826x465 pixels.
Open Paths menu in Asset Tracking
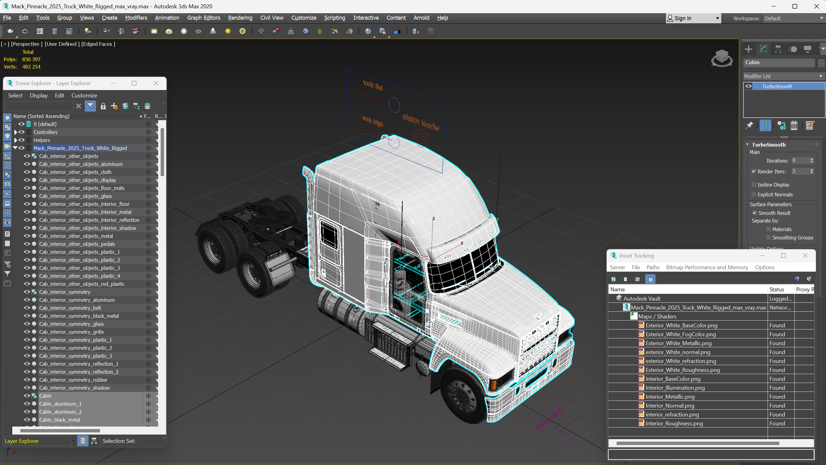tap(653, 267)
